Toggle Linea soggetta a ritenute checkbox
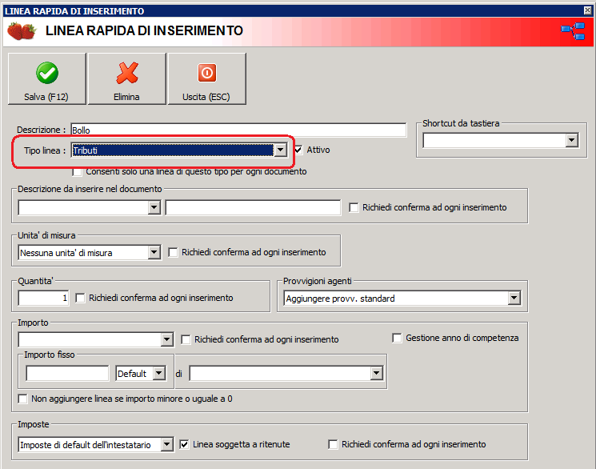Screen dimensions: 596x469 pyautogui.click(x=184, y=444)
